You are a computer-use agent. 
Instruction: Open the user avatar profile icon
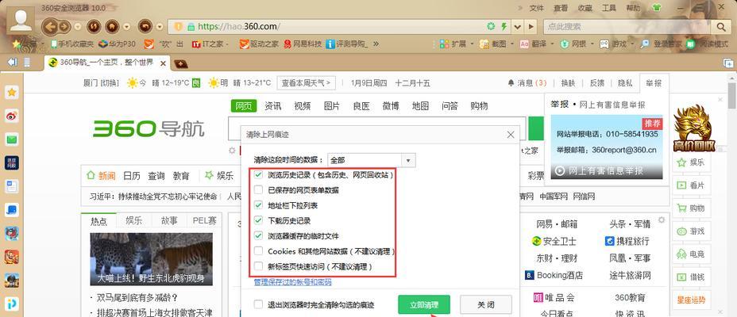pyautogui.click(x=21, y=20)
